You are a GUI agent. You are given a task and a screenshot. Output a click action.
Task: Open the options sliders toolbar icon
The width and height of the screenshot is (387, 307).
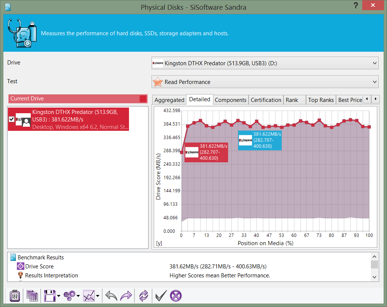[x=15, y=296]
